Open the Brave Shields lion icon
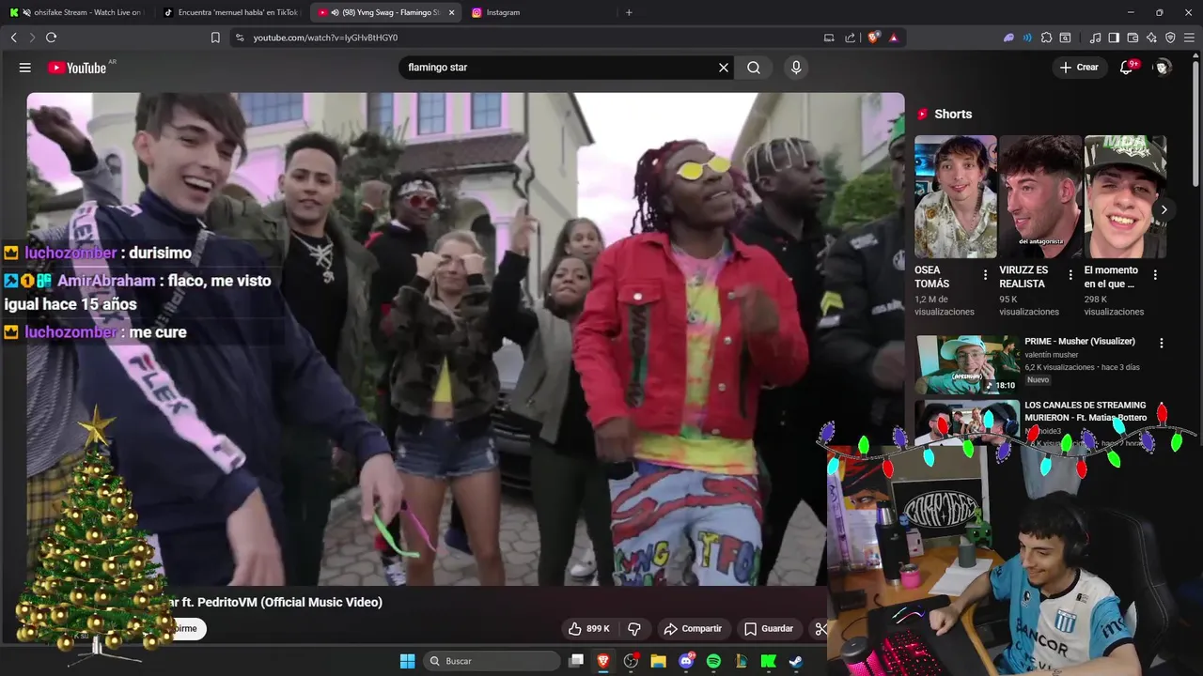The image size is (1203, 676). click(x=873, y=38)
